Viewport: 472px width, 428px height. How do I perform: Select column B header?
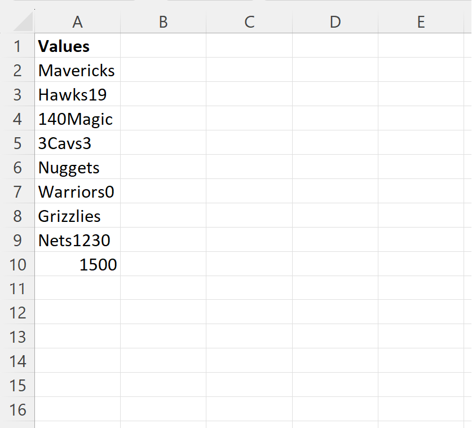click(x=163, y=22)
